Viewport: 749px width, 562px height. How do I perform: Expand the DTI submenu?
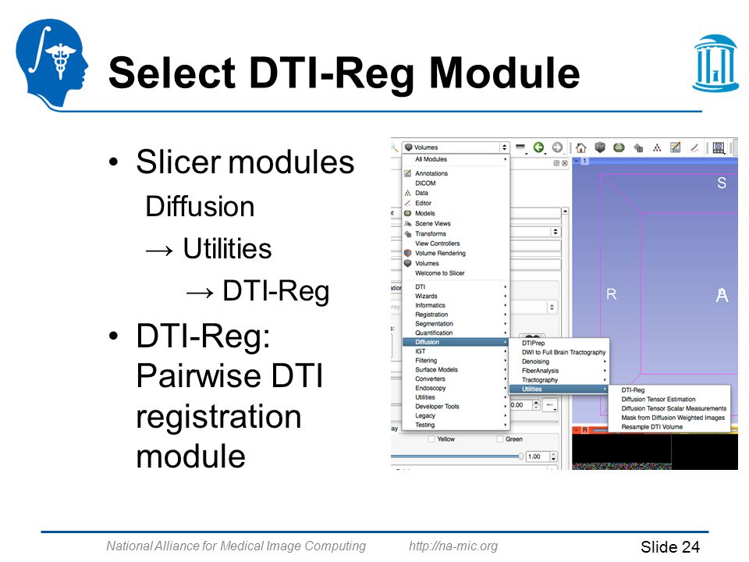click(456, 286)
